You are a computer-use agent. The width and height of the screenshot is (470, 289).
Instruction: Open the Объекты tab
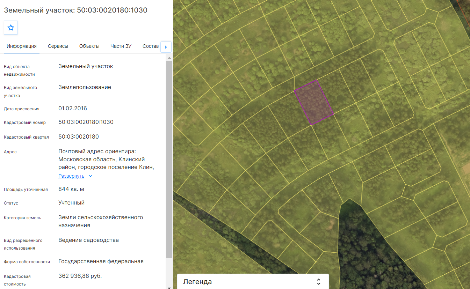(x=89, y=46)
